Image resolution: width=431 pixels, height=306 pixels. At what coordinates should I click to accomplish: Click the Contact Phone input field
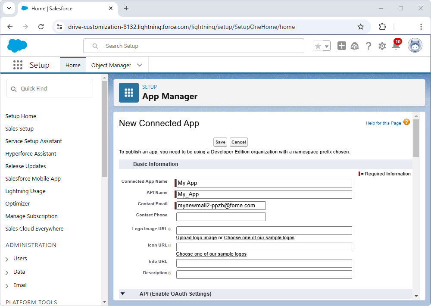(221, 216)
